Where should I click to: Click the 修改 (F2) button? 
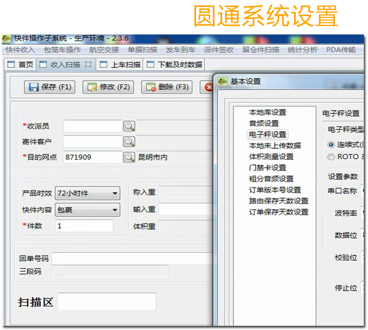[108, 87]
